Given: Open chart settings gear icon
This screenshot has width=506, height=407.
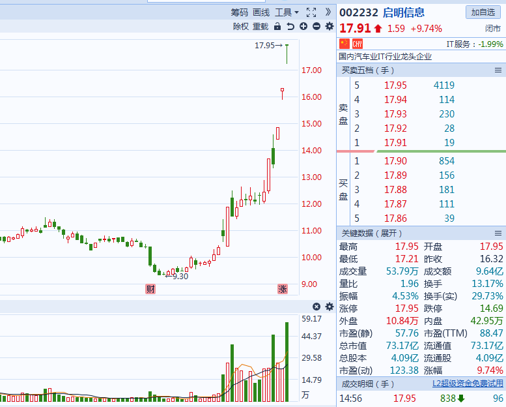Looking at the screenshot, I should (x=330, y=26).
